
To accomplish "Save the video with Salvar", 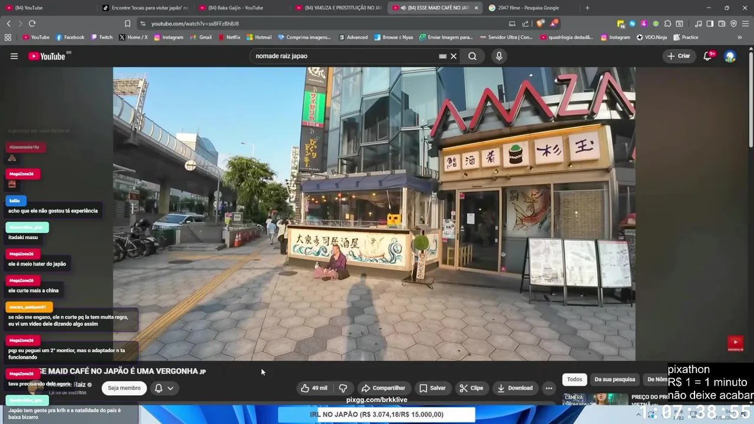I will 432,388.
